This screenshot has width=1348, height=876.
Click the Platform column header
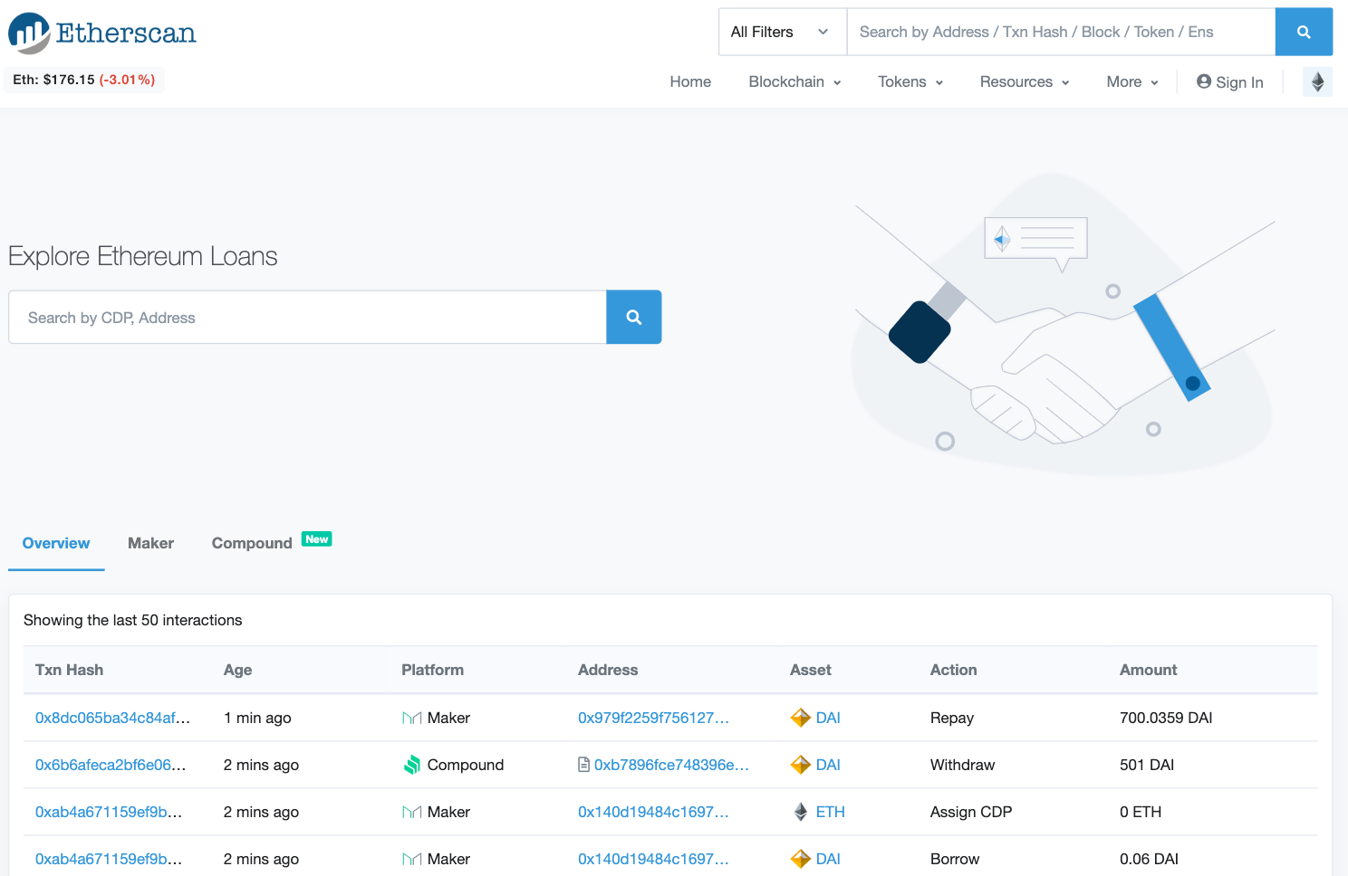(432, 670)
